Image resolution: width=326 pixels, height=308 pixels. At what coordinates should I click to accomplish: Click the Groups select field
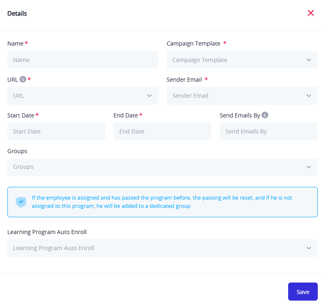point(156,167)
